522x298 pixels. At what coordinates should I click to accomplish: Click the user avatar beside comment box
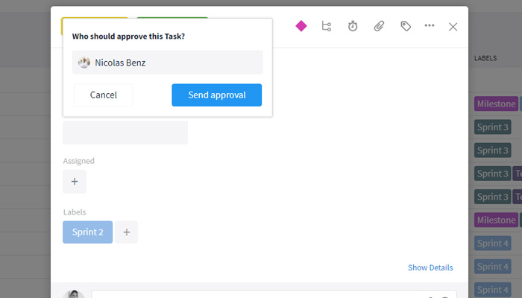coord(74,294)
